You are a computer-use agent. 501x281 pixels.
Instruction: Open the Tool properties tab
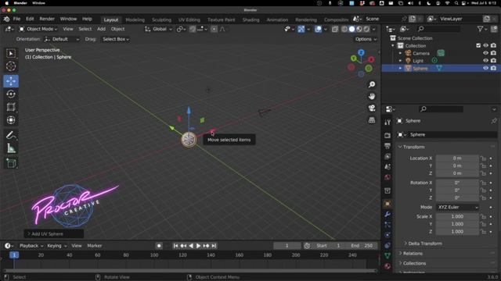(387, 123)
